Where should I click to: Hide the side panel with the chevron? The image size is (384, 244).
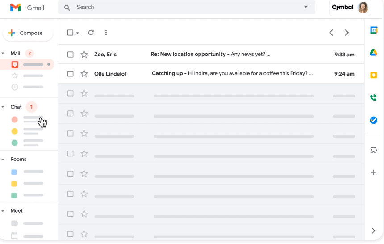tap(373, 231)
